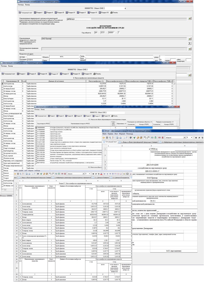Open the Файл menu in Отчет window
Screen dimensions: 204x282
tap(104, 134)
